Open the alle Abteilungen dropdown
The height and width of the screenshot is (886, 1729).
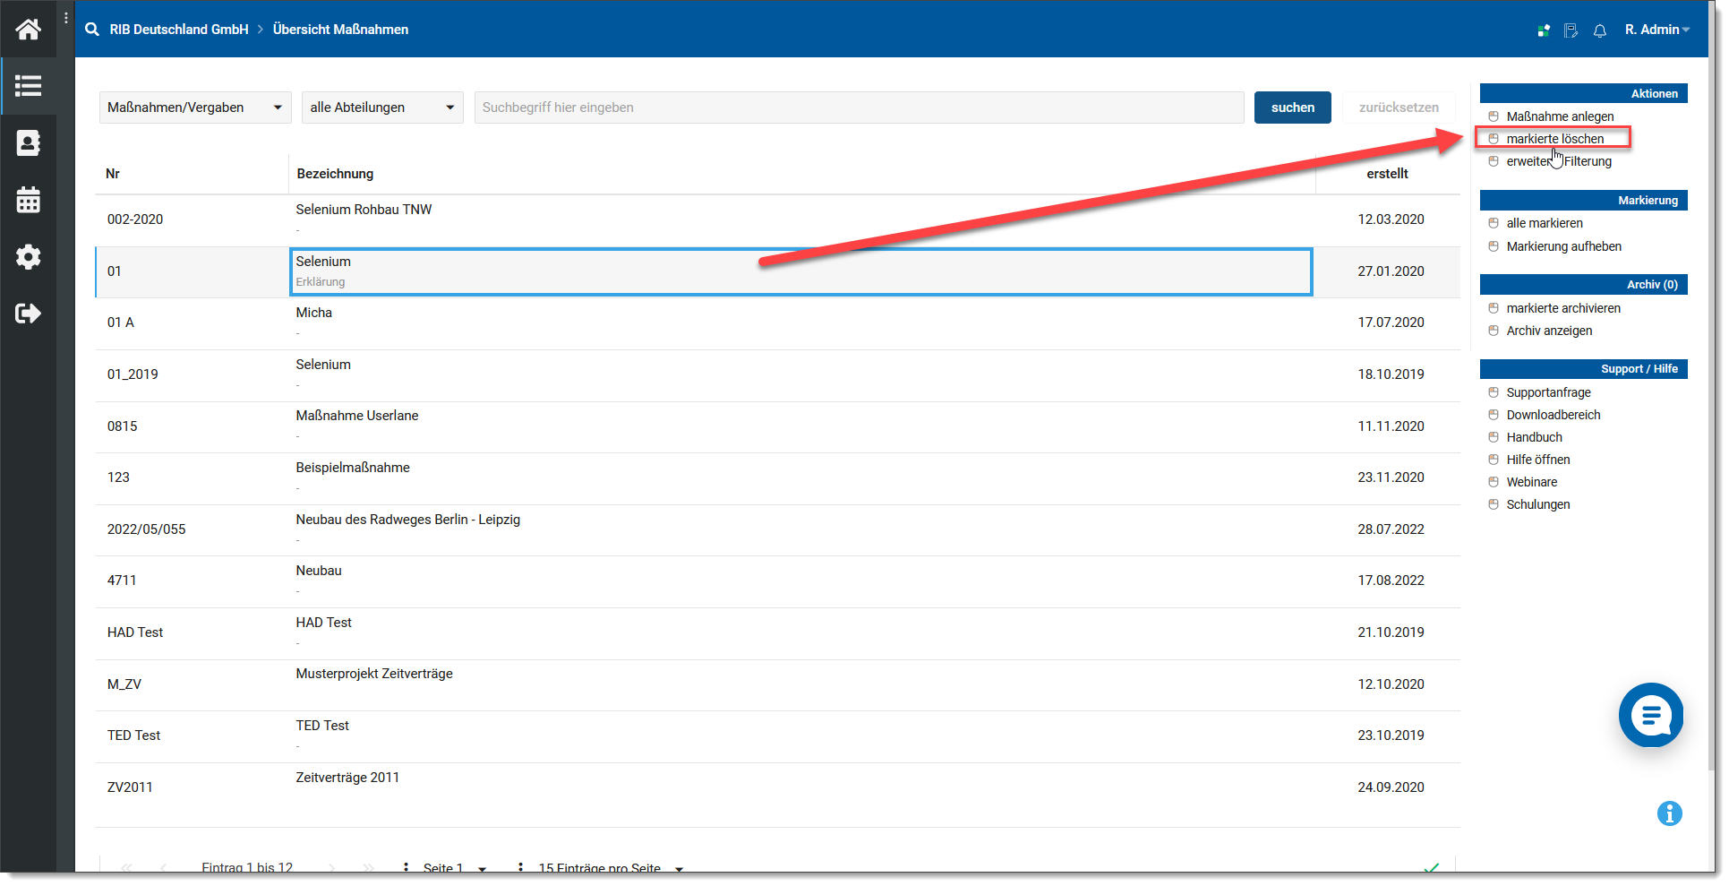(x=381, y=108)
